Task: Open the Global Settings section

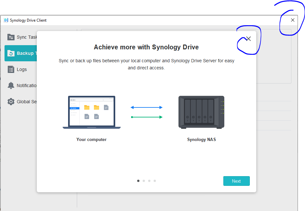Action: [21, 102]
